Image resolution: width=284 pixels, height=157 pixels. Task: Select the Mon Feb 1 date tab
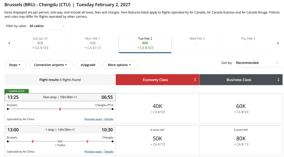click(x=93, y=43)
